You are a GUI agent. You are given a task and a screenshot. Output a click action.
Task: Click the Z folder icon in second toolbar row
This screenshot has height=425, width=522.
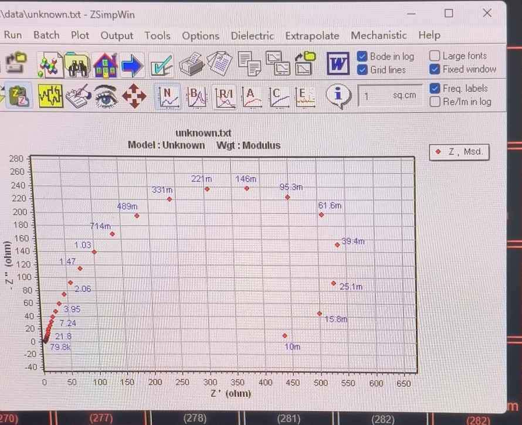point(18,97)
